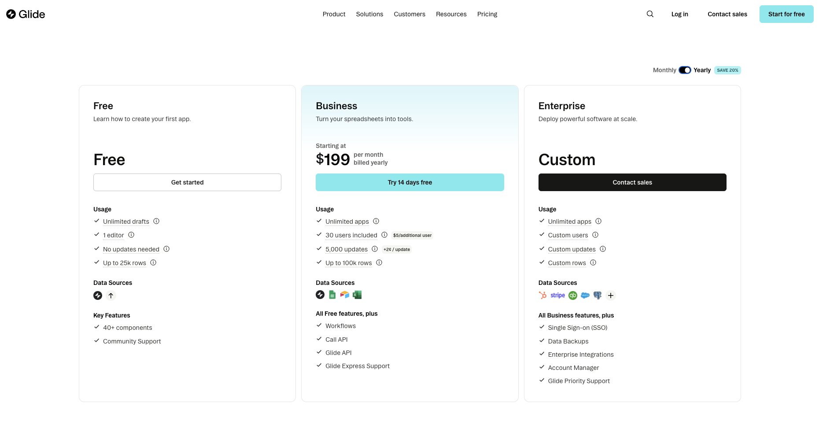Screen dimensions: 819x443
Task: Open the Resources menu
Action: point(451,14)
